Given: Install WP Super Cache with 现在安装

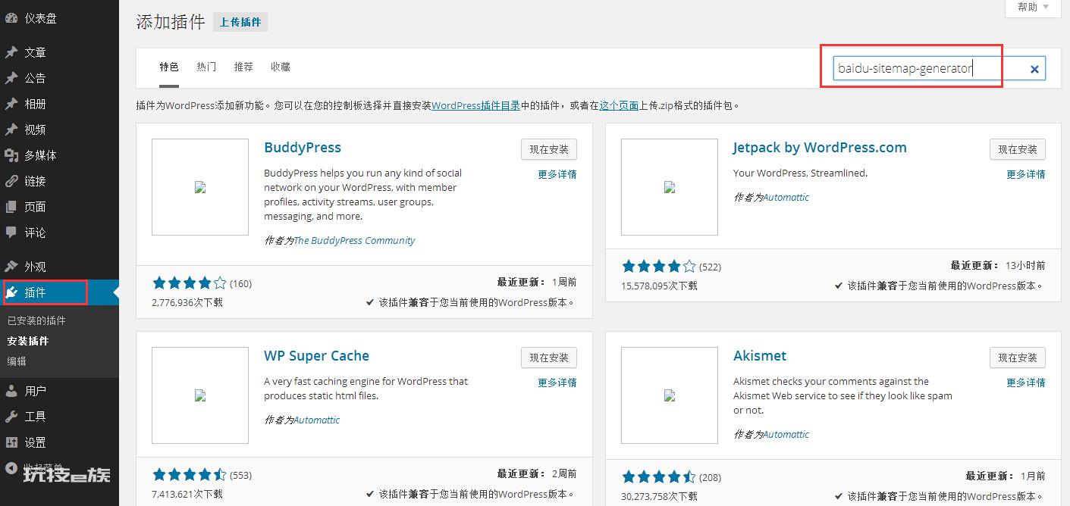Looking at the screenshot, I should (x=549, y=358).
